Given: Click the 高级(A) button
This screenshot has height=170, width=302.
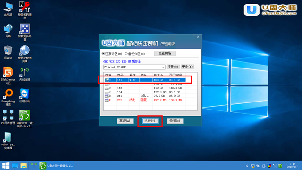Looking at the screenshot, I should 125,121.
